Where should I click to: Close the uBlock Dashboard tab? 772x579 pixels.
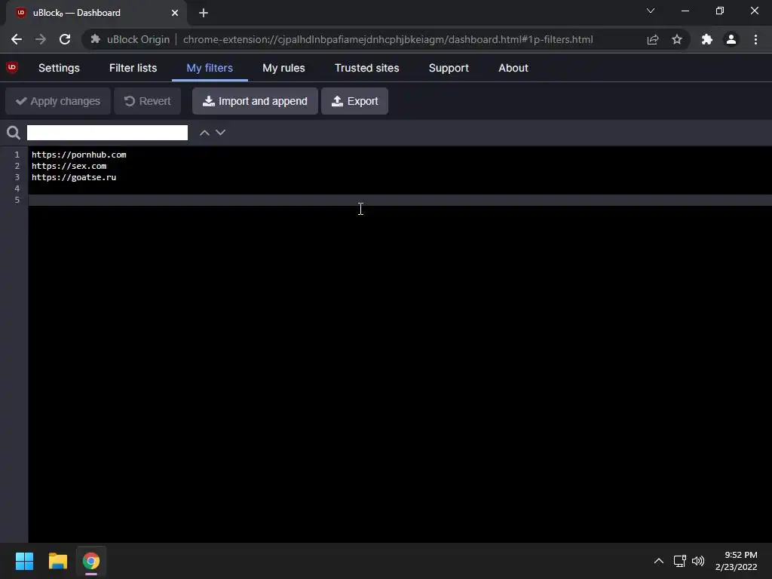[x=175, y=13]
